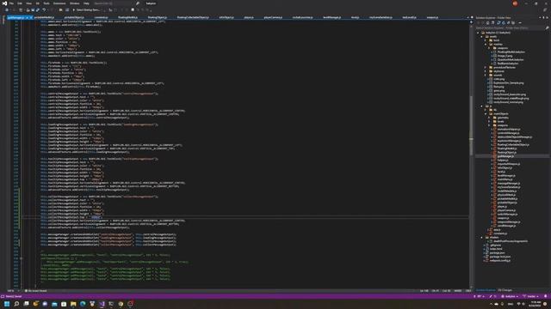Click the editor vertical scrollbar thumb
This screenshot has width=551, height=309.
coord(471,125)
